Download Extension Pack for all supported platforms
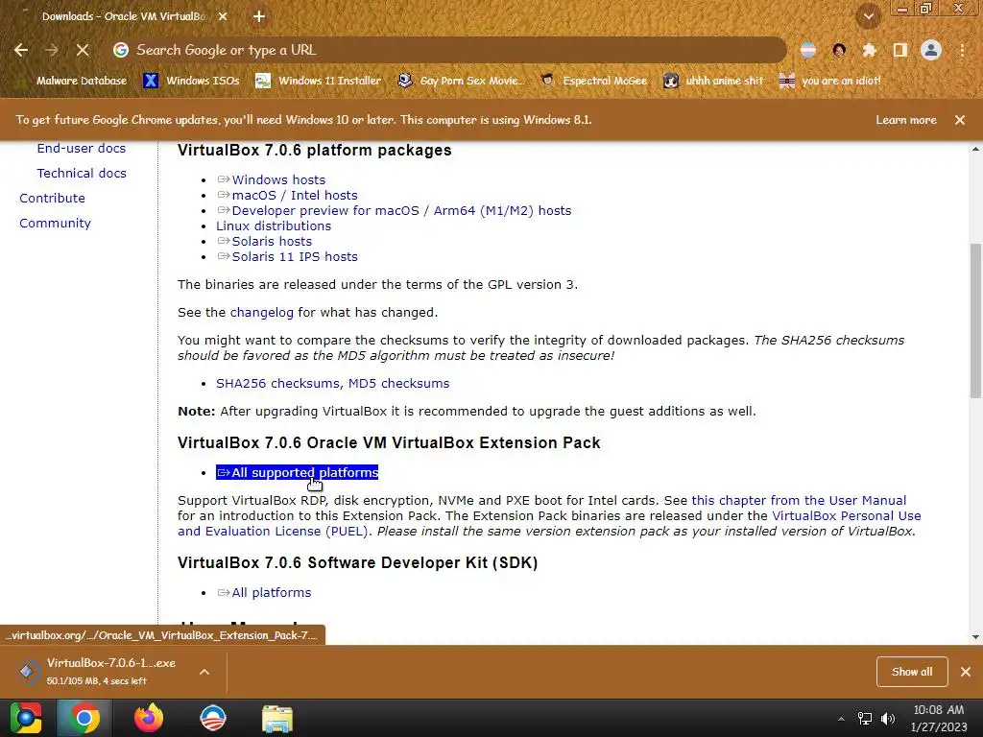The width and height of the screenshot is (983, 737). [298, 472]
